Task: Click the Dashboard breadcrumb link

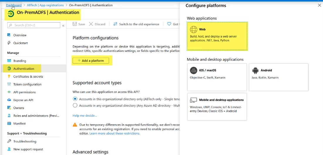Action: pyautogui.click(x=14, y=5)
